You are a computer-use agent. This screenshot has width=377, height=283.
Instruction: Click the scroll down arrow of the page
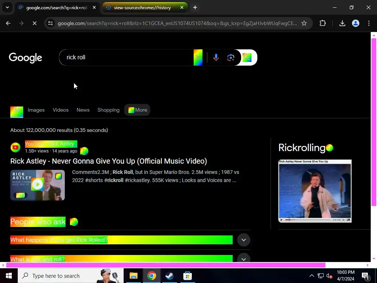click(374, 259)
